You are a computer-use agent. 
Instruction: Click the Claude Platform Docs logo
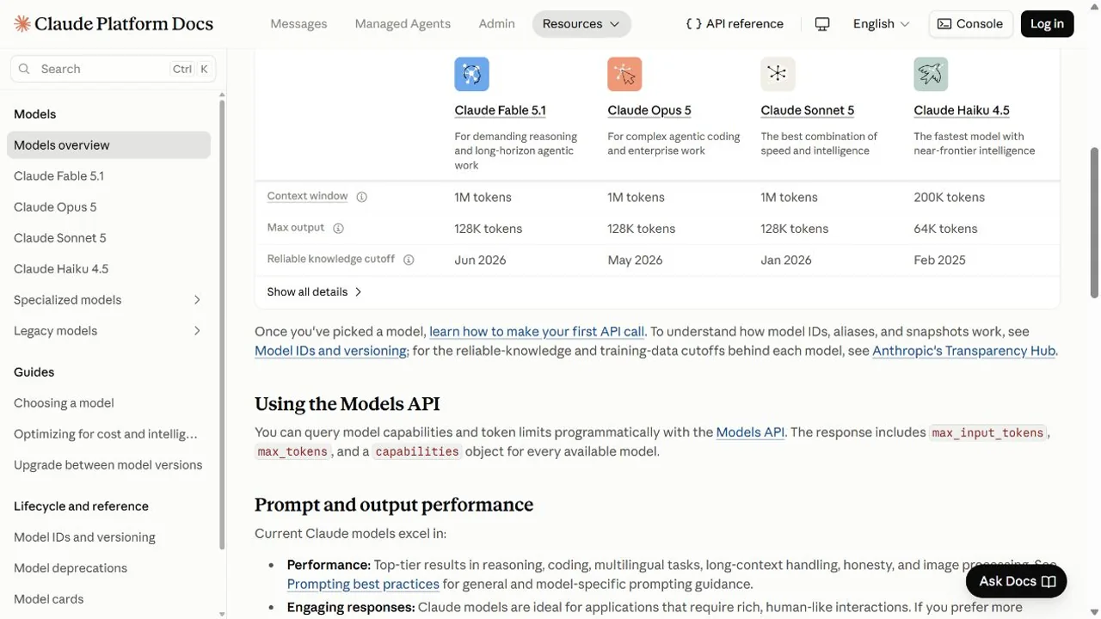coord(114,24)
